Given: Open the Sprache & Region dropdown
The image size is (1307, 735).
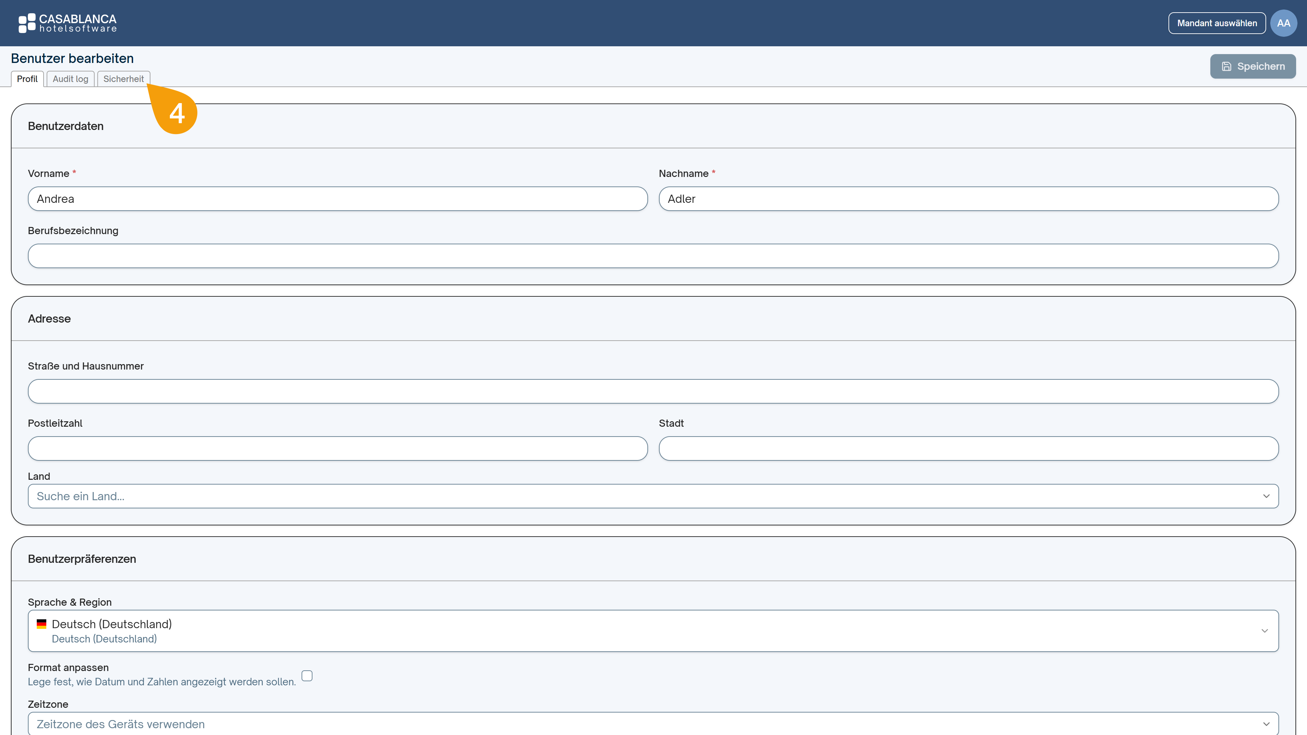Looking at the screenshot, I should [x=653, y=631].
